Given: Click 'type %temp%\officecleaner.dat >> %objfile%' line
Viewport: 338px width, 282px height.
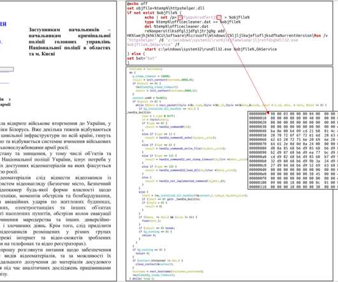Looking at the screenshot, I should coord(193,22).
